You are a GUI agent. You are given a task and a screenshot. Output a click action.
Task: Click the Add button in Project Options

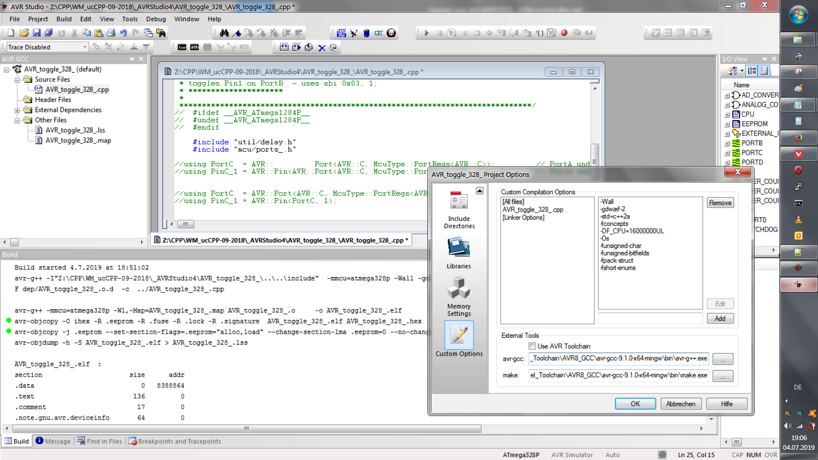point(720,318)
